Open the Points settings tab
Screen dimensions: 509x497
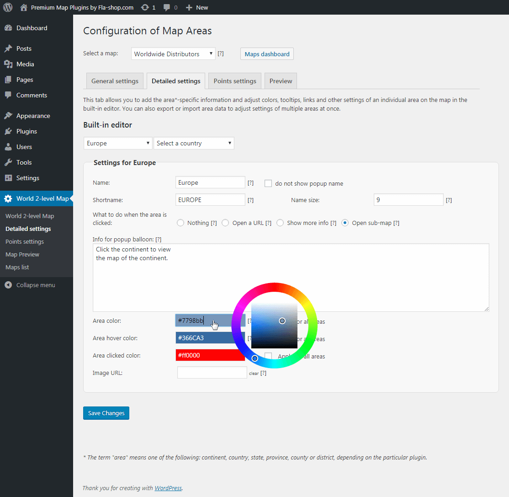pyautogui.click(x=235, y=81)
